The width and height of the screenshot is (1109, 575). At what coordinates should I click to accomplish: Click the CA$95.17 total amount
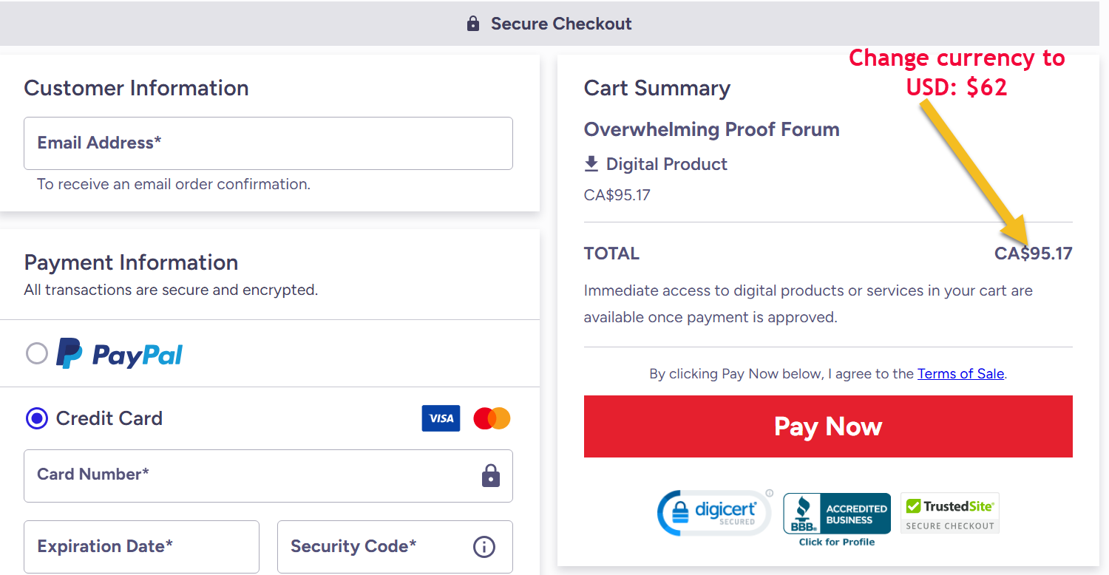click(1033, 254)
